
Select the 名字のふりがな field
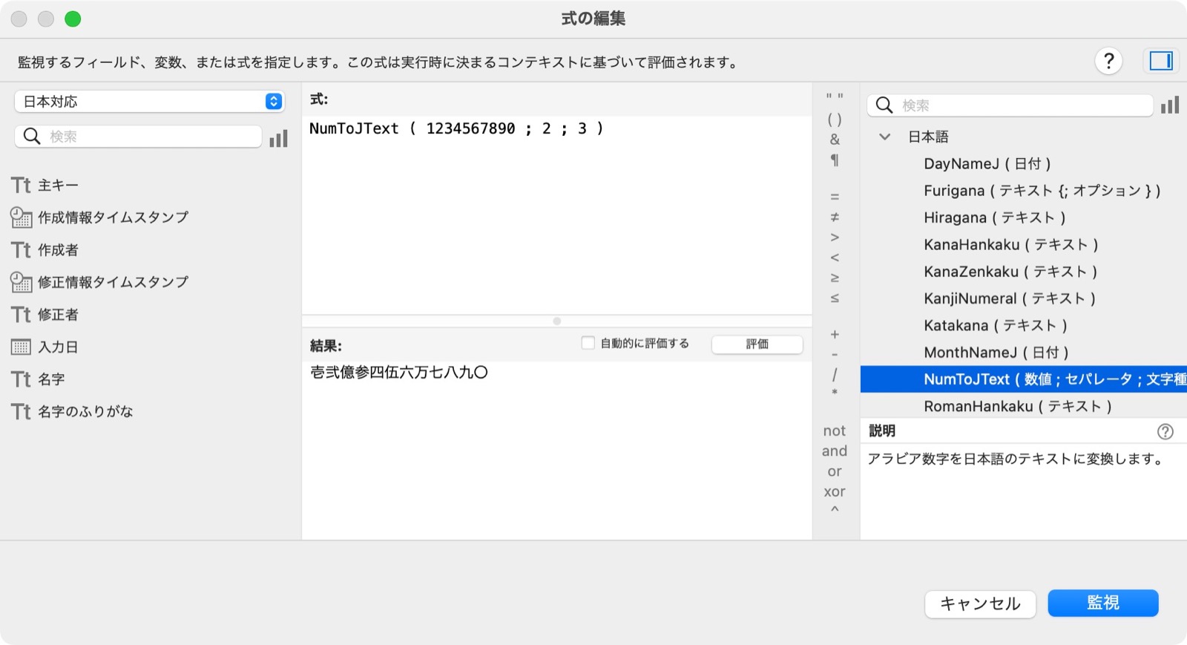85,411
